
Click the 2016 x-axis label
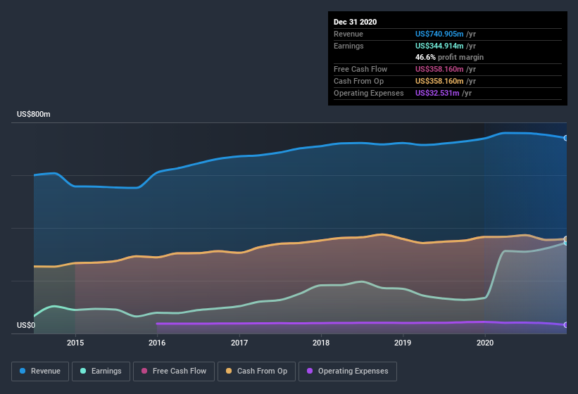click(157, 343)
